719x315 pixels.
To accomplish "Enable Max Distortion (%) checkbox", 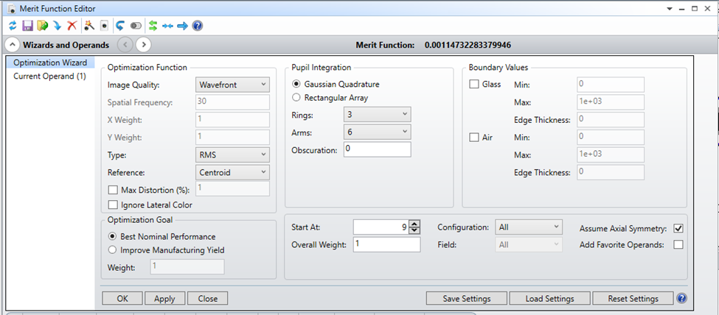I will coord(112,190).
